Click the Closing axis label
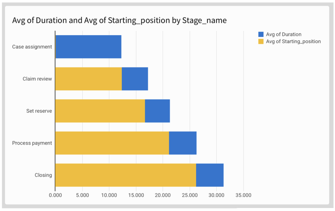This screenshot has width=335, height=211. click(43, 175)
